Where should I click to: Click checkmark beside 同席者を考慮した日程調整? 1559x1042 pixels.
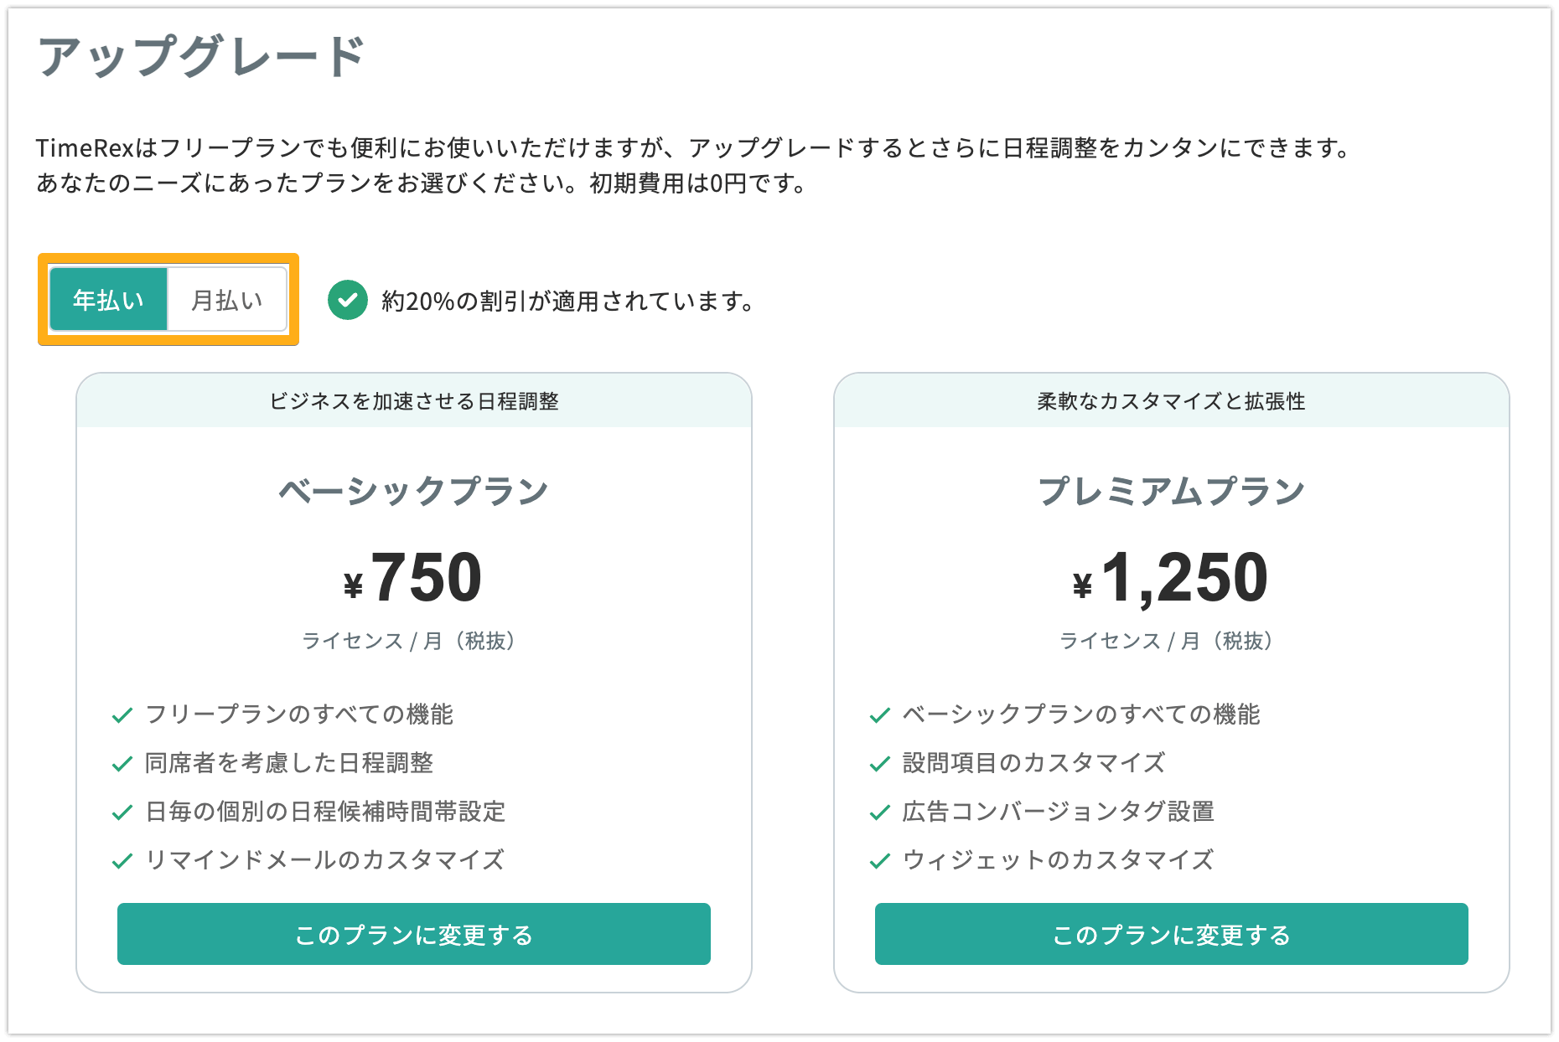click(122, 764)
